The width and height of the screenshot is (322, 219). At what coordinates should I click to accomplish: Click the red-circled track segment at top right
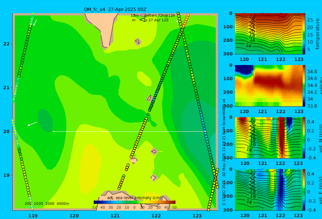(x=185, y=21)
